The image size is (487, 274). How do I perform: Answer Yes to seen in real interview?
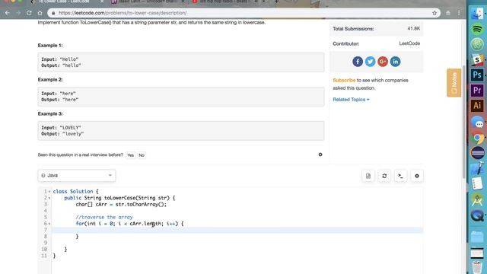coord(130,155)
